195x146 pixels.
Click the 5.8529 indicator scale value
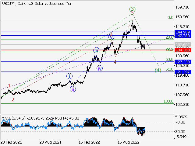point(181,117)
